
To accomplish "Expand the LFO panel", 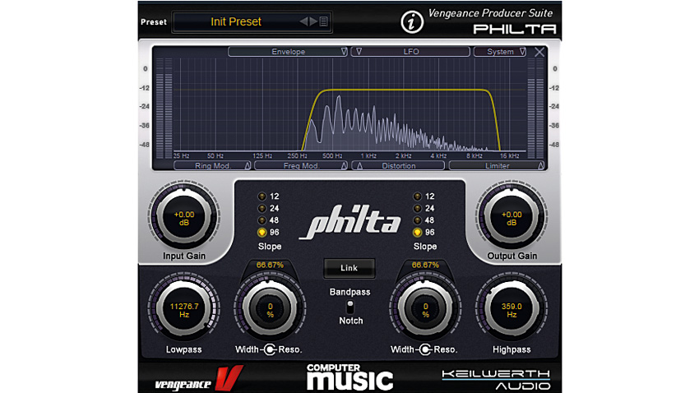I will [410, 52].
